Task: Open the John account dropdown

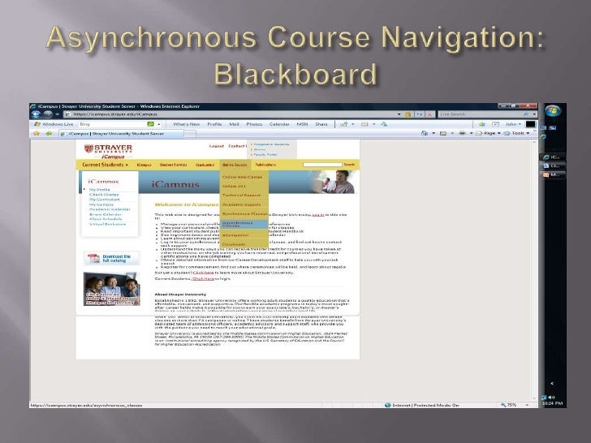Action: tap(513, 124)
